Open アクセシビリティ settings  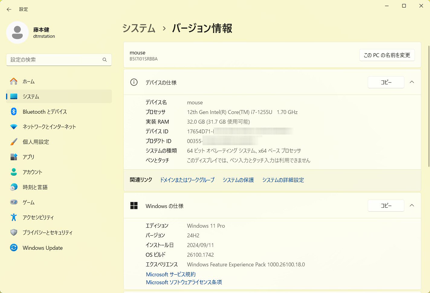59,217
